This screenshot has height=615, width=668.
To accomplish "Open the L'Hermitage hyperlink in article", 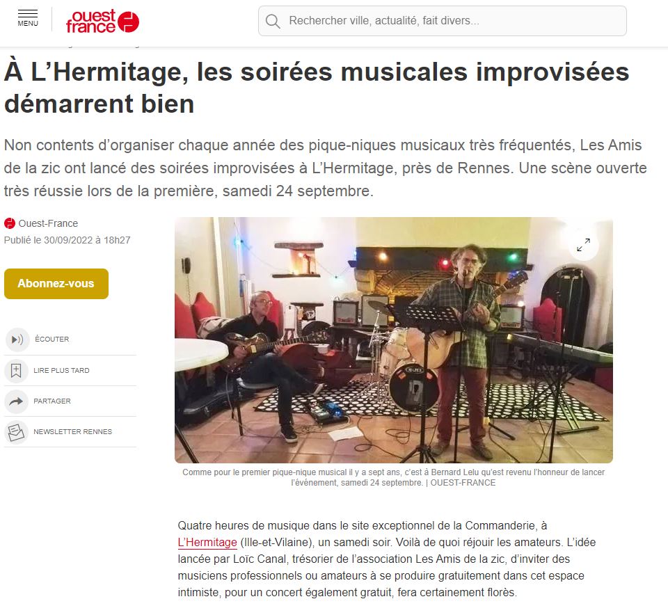I will point(207,542).
